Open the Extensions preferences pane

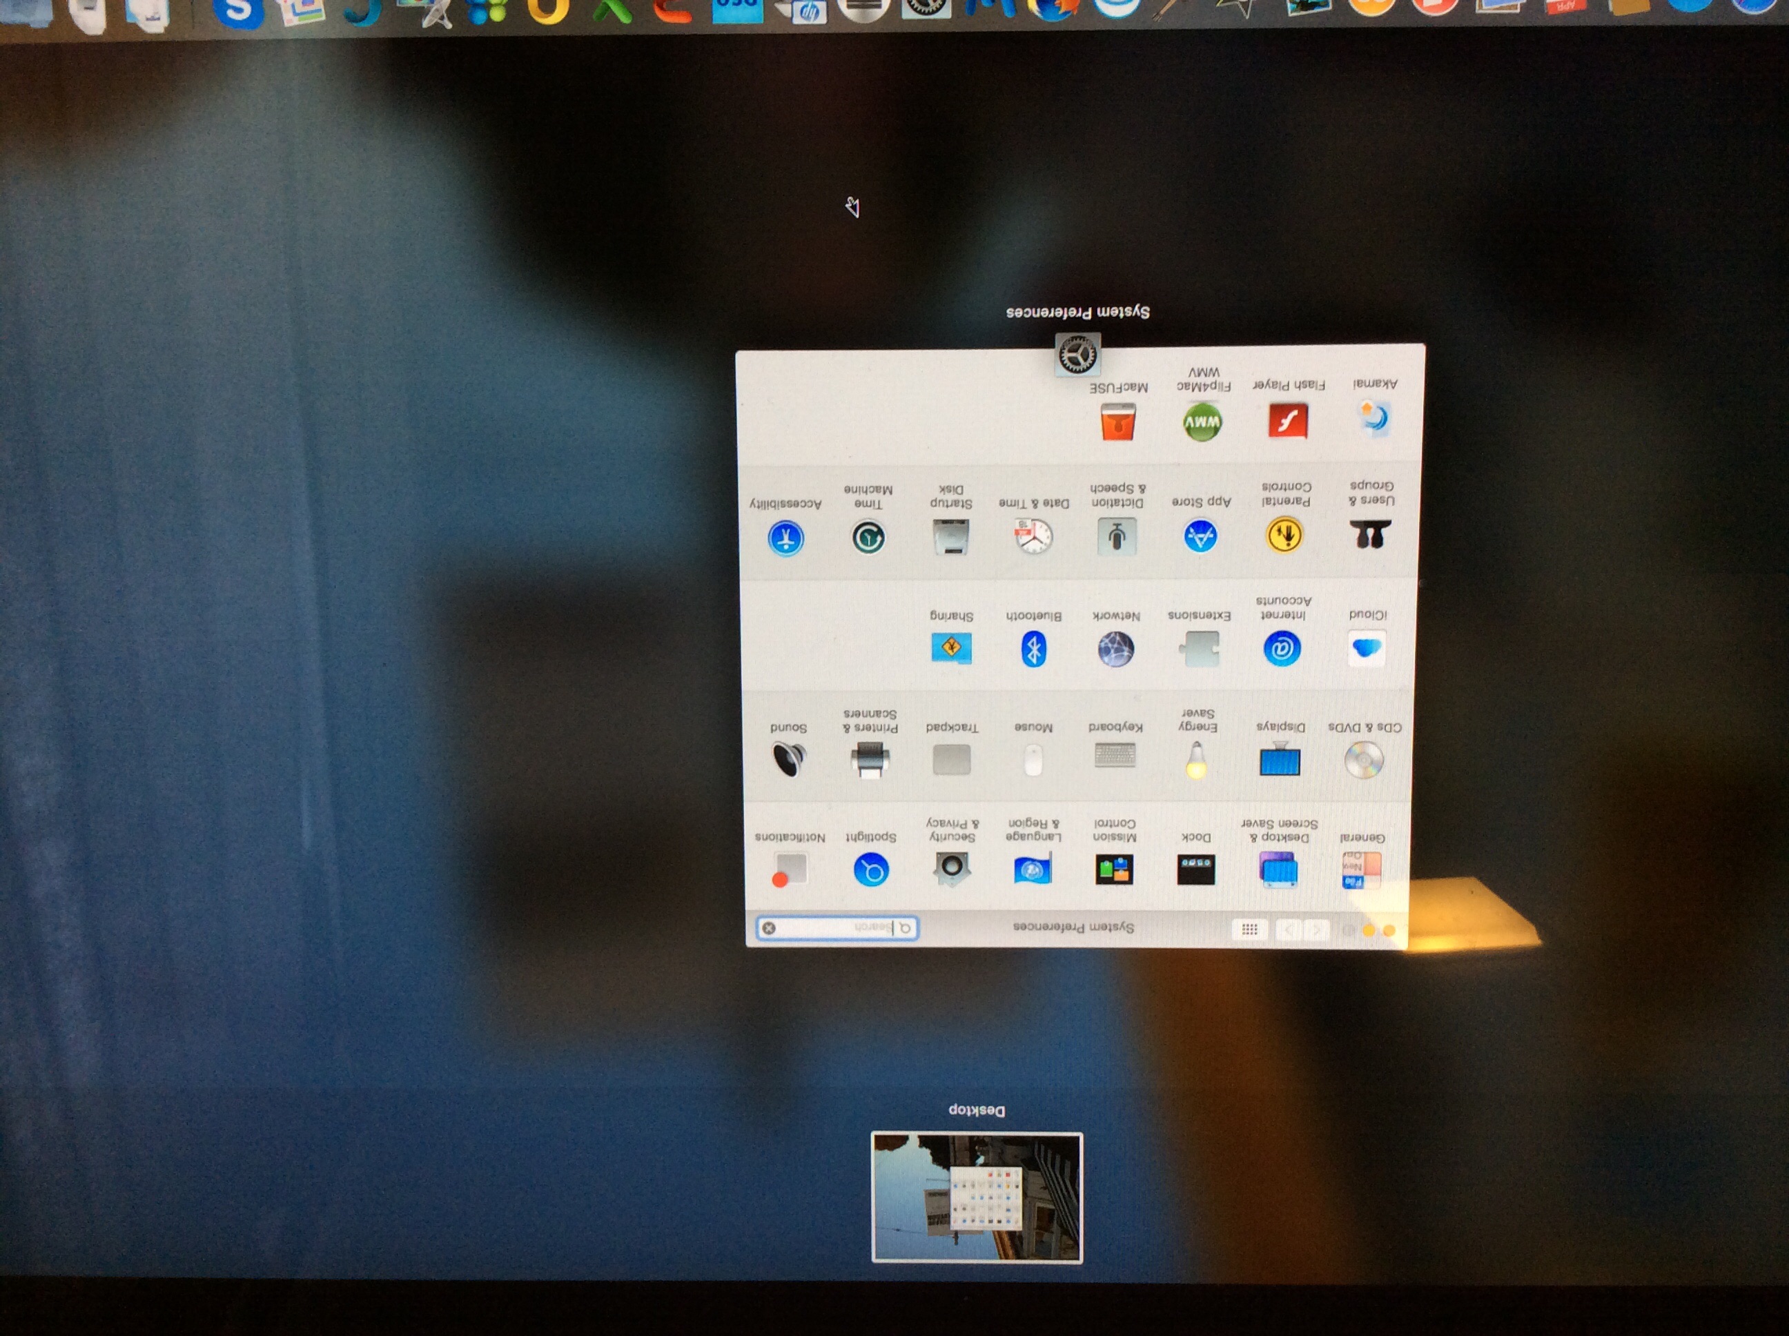coord(1200,649)
